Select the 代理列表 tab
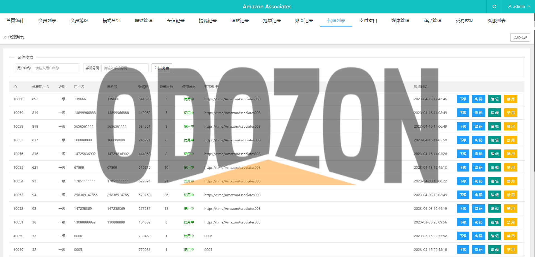This screenshot has height=257, width=535. [x=336, y=21]
